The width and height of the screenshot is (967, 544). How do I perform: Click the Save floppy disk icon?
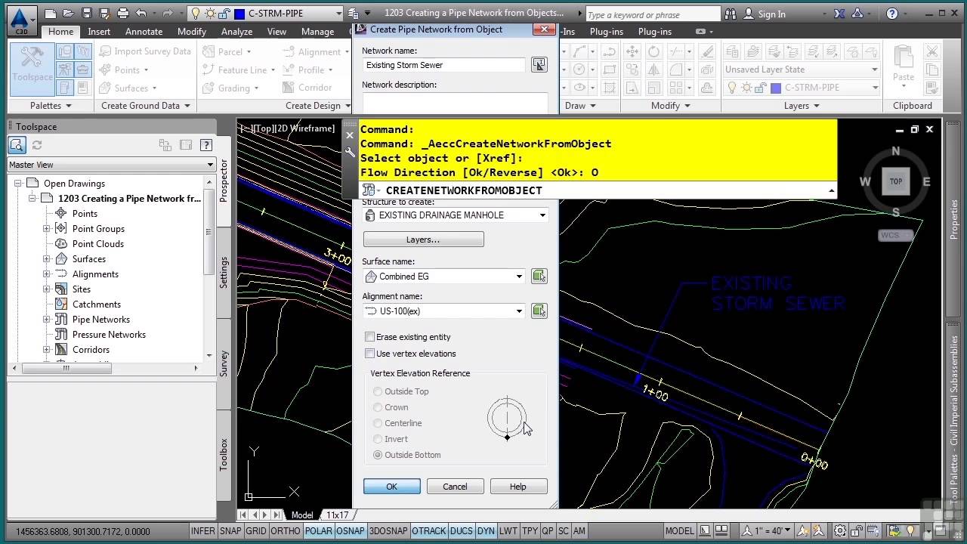coord(87,14)
